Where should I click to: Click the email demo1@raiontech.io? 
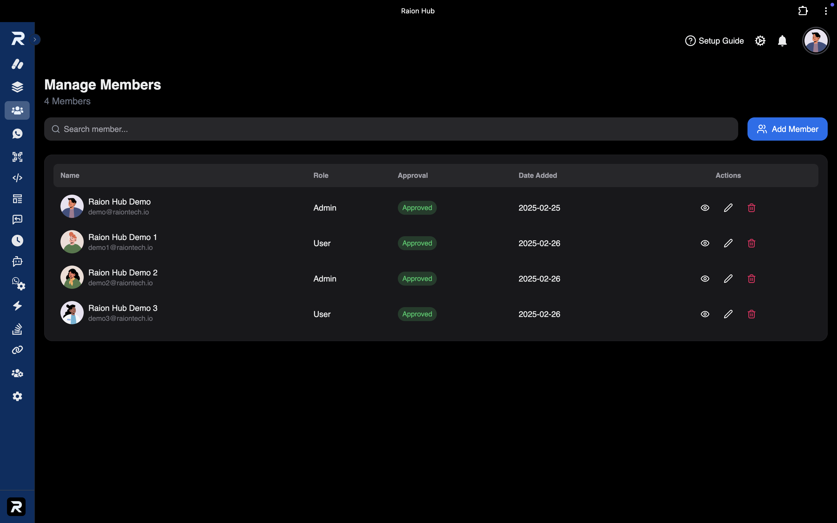click(x=120, y=248)
